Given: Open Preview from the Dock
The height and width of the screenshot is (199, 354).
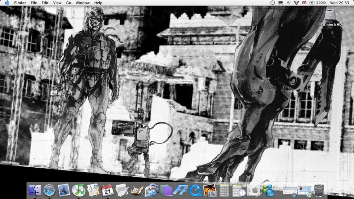Looking at the screenshot, I should [151, 190].
